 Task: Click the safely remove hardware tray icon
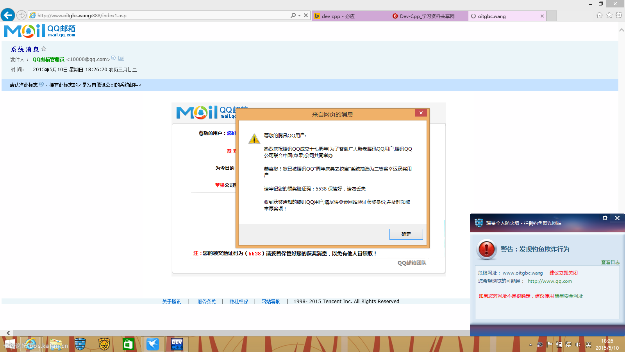(540, 345)
